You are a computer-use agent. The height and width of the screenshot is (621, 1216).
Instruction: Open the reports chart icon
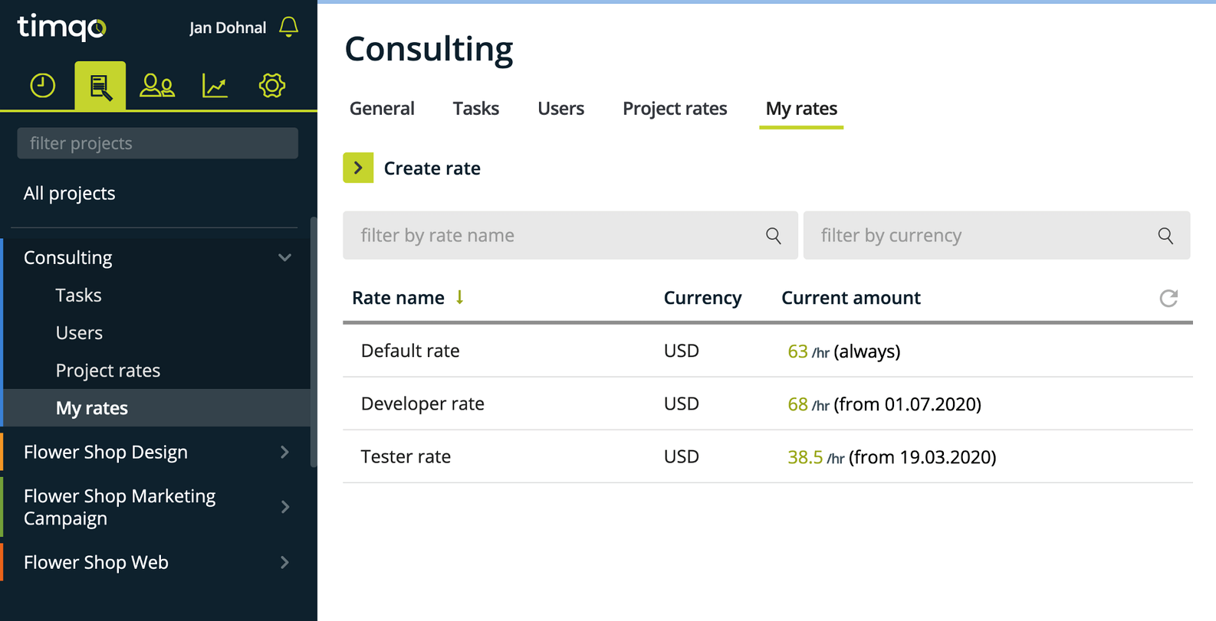[x=215, y=85]
